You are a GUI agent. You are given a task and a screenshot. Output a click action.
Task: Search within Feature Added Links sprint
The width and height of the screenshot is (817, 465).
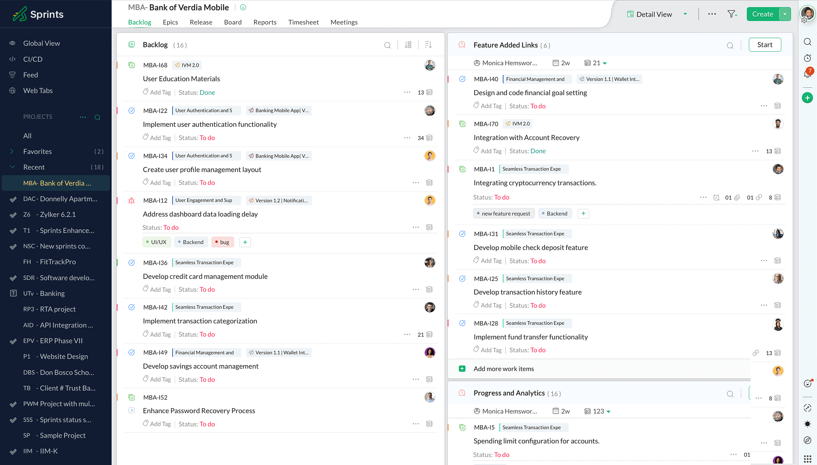coord(730,46)
